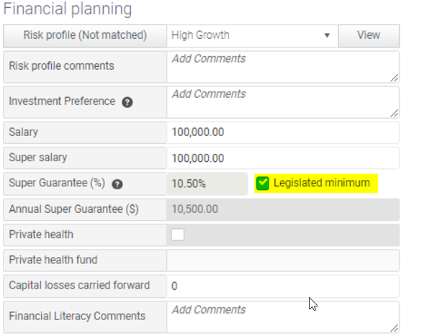The image size is (427, 336).
Task: Click the Private health fund field
Action: pos(283,260)
